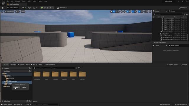This screenshot has height=106, width=189.
Task: Open filter options in Content Browser
Action: (79, 68)
